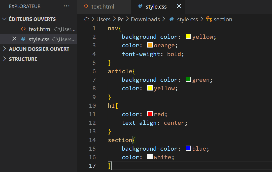The width and height of the screenshot is (272, 172).
Task: Click line number 14 in the gutter
Action: click(x=92, y=140)
